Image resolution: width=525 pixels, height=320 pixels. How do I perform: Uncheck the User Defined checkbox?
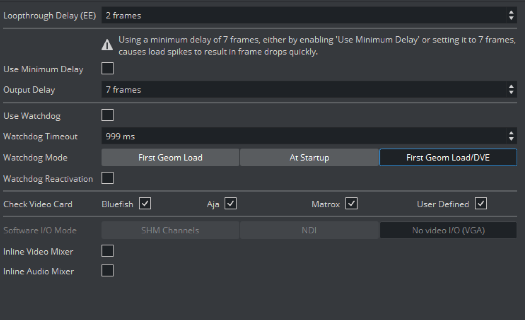(481, 204)
